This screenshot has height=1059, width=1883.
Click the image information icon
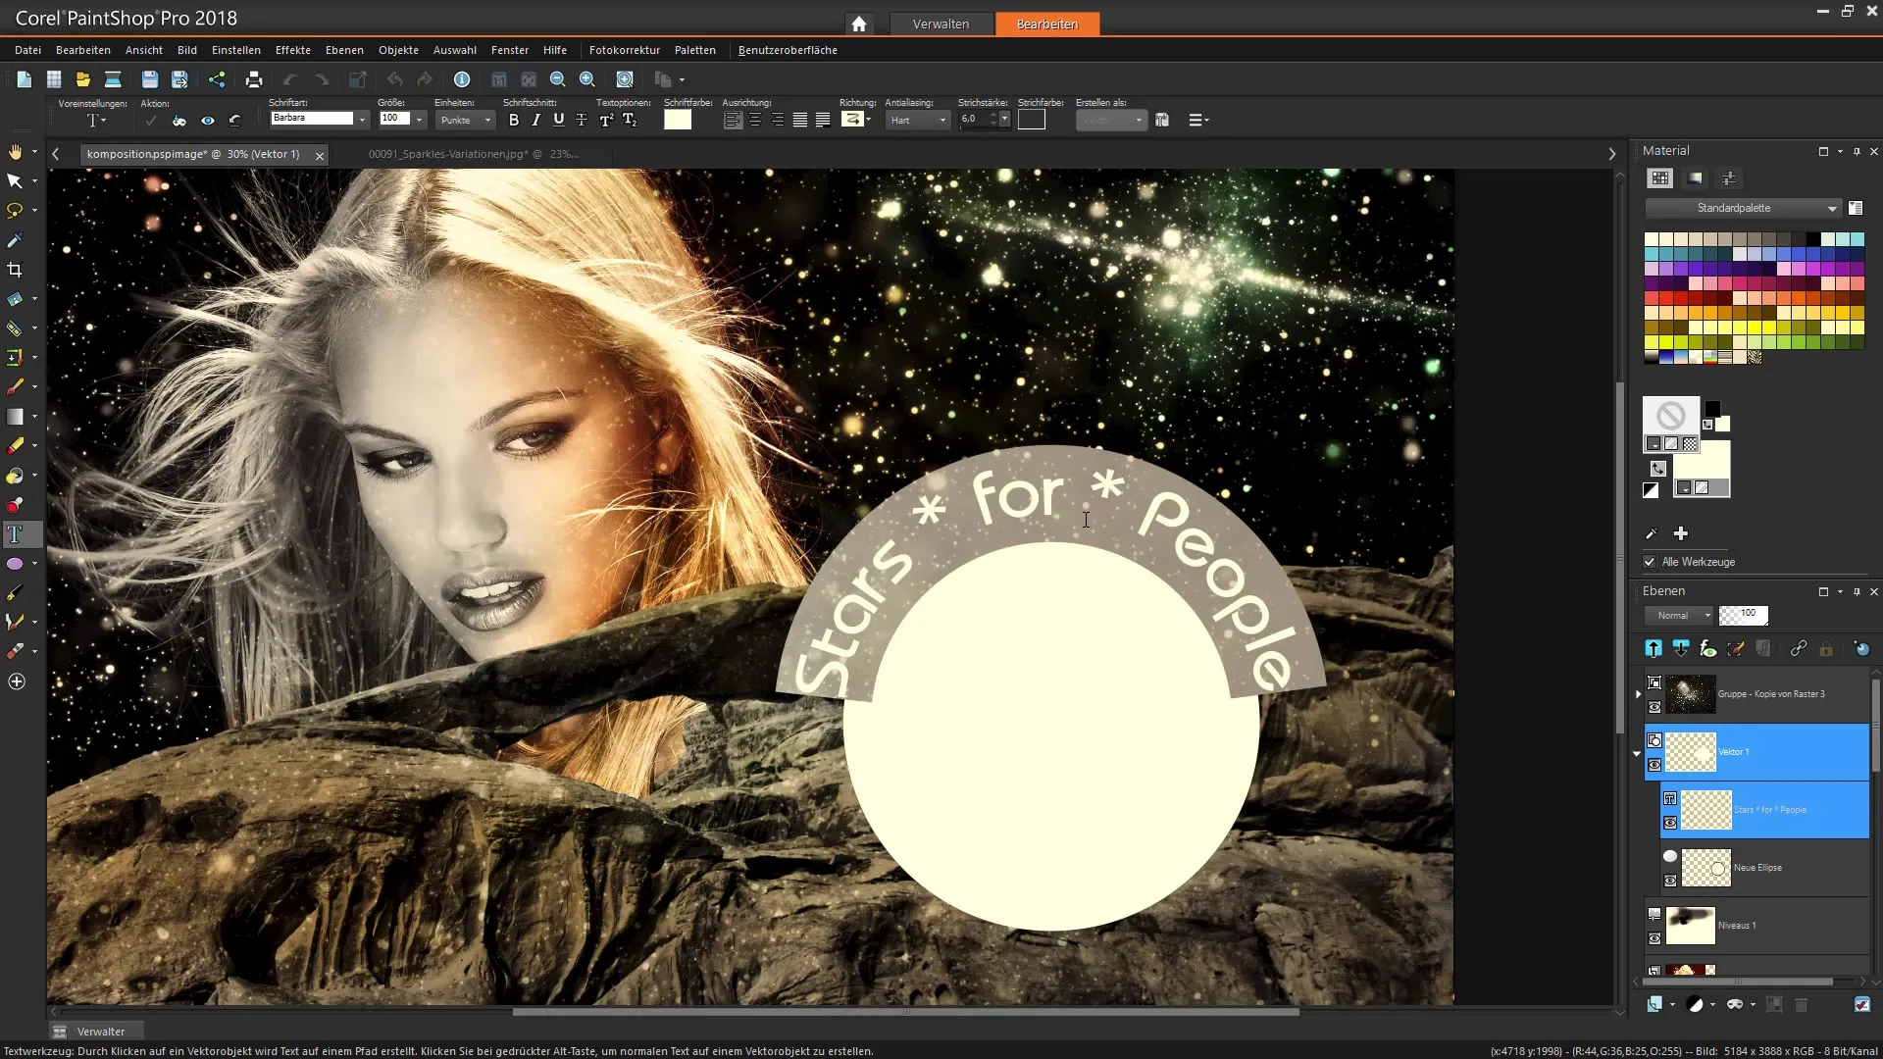462,79
